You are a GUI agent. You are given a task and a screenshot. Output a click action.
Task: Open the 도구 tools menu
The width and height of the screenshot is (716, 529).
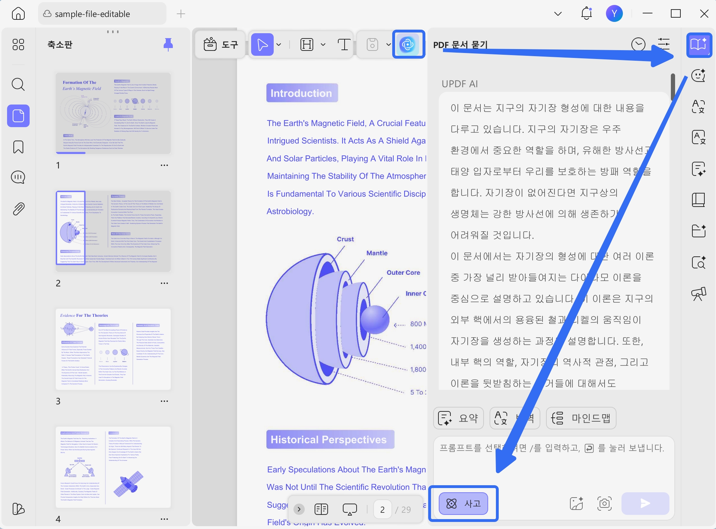point(221,44)
